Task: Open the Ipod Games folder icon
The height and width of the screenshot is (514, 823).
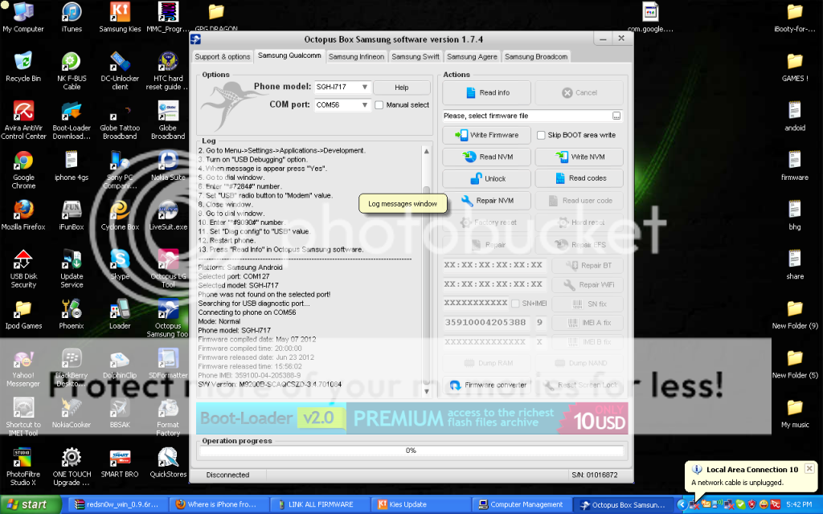Action: 23,314
